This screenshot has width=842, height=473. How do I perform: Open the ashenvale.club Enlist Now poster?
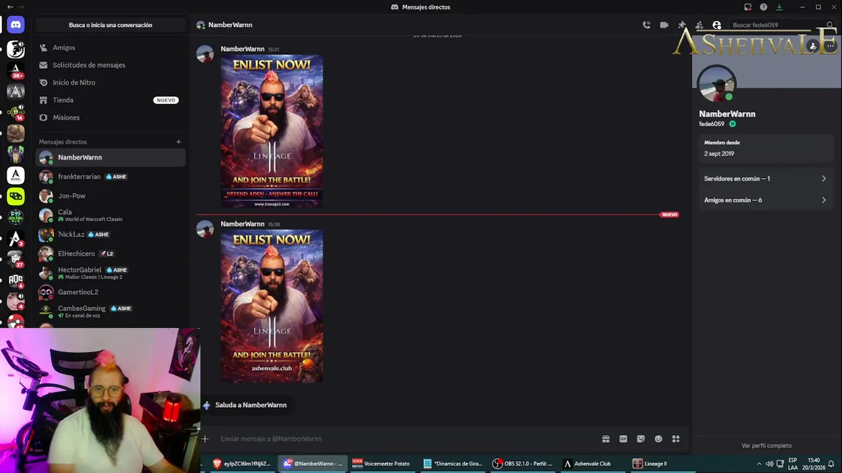pyautogui.click(x=272, y=306)
